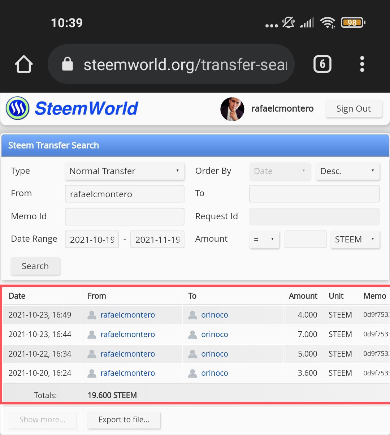Click the Steem Transfer Search panel header
This screenshot has height=435, width=390.
[195, 145]
